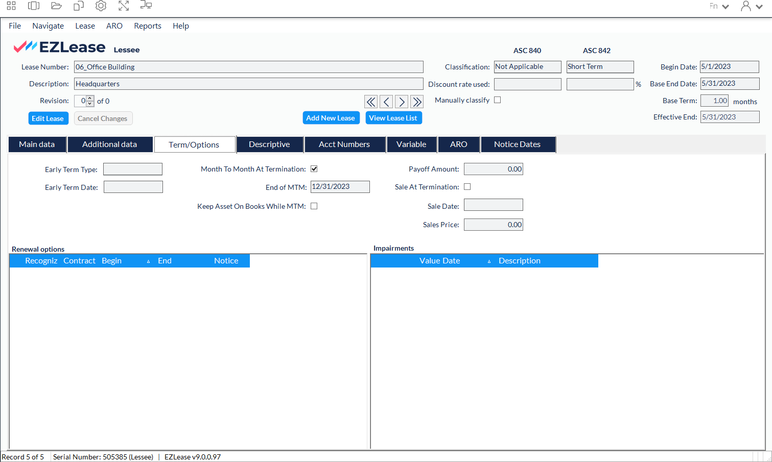Viewport: 772px width, 462px height.
Task: Switch to Acct Numbers tab
Action: [344, 144]
